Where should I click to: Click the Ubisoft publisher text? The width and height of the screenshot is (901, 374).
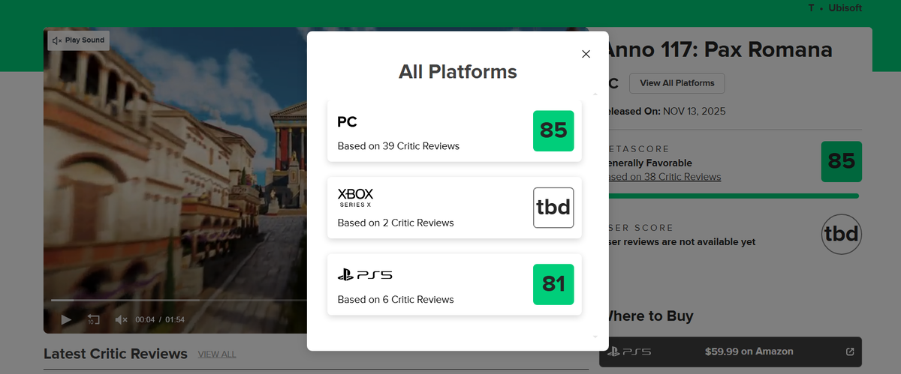[845, 7]
